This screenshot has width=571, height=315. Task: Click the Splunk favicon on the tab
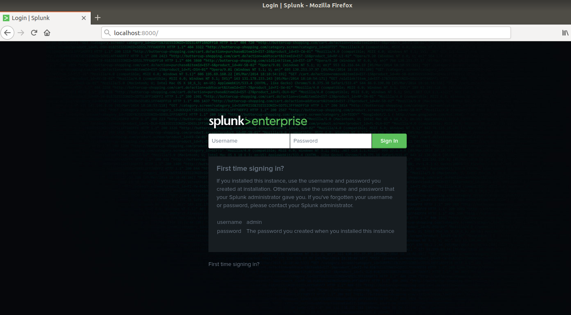(x=6, y=18)
